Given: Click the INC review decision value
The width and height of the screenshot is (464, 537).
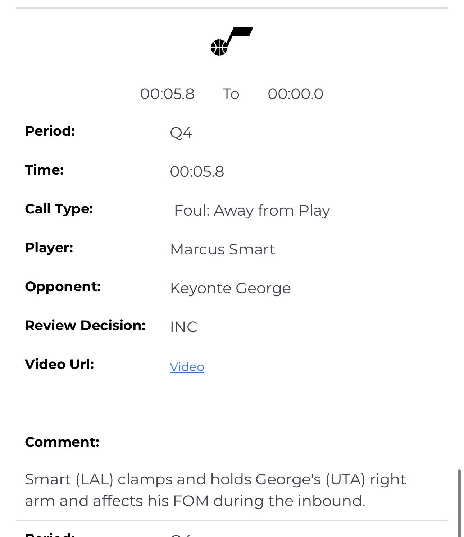Looking at the screenshot, I should pos(184,327).
